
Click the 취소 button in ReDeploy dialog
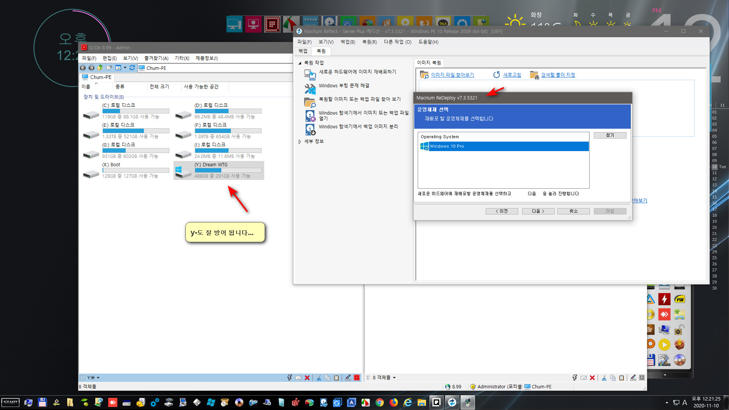coord(573,211)
